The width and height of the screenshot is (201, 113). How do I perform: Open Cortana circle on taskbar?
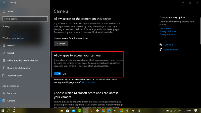tap(14, 110)
